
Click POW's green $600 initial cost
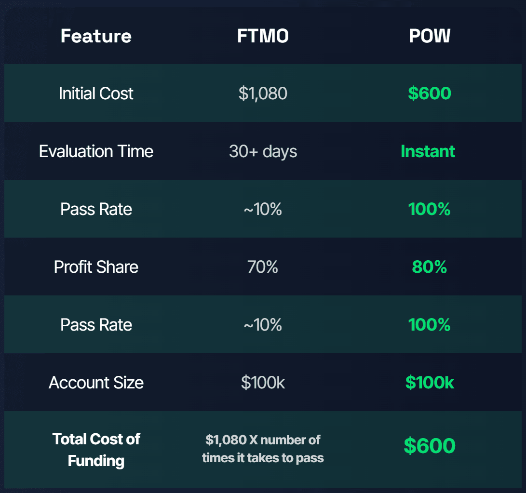[x=430, y=93]
